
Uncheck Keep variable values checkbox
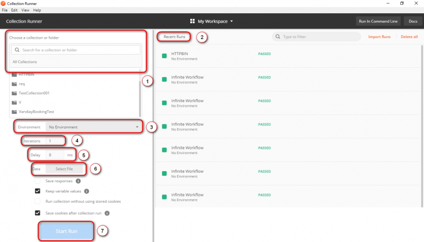(x=38, y=191)
